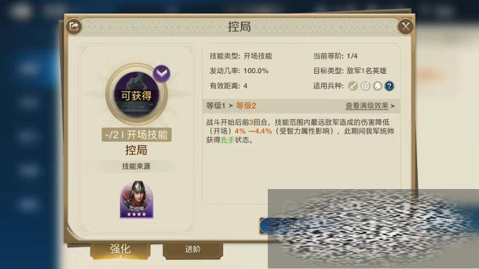
Task: Click the 控局 name under the emblem
Action: [136, 150]
